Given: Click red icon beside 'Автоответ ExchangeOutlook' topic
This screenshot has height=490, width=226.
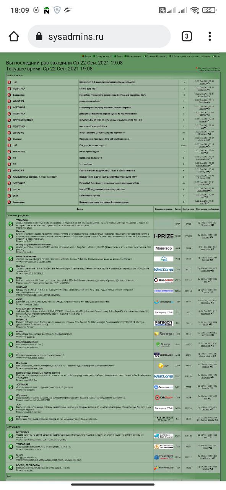Looking at the screenshot, I should (x=9, y=126).
